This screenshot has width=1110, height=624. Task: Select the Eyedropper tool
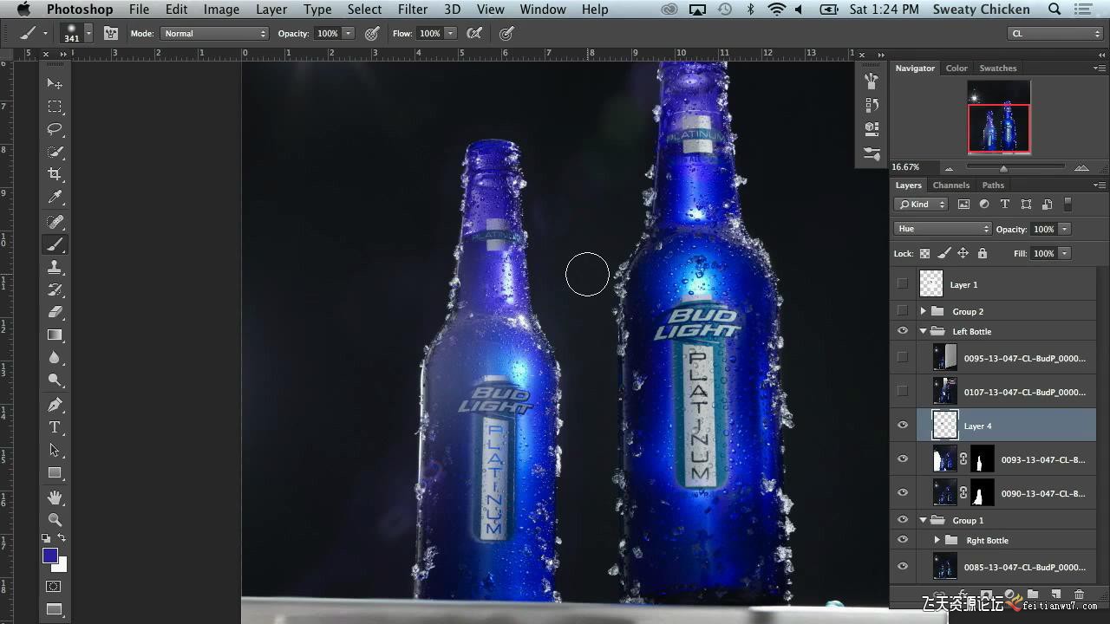coord(55,198)
